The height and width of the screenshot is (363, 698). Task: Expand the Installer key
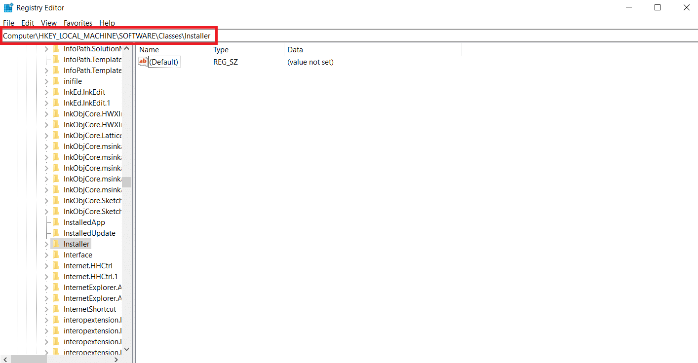coord(46,244)
